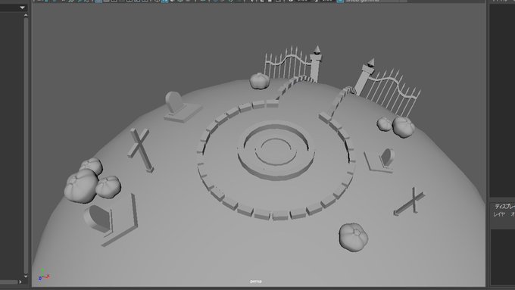Click the left panel vertical scrollbar track
This screenshot has width=515, height=290.
point(26,146)
